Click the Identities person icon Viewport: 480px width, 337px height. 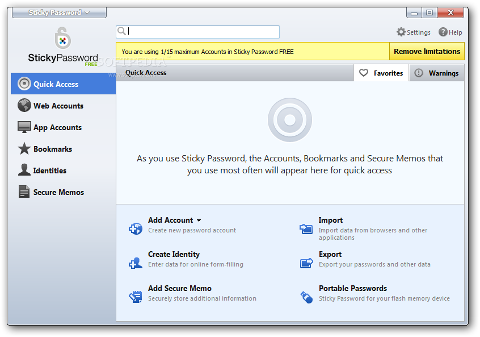[x=24, y=170]
